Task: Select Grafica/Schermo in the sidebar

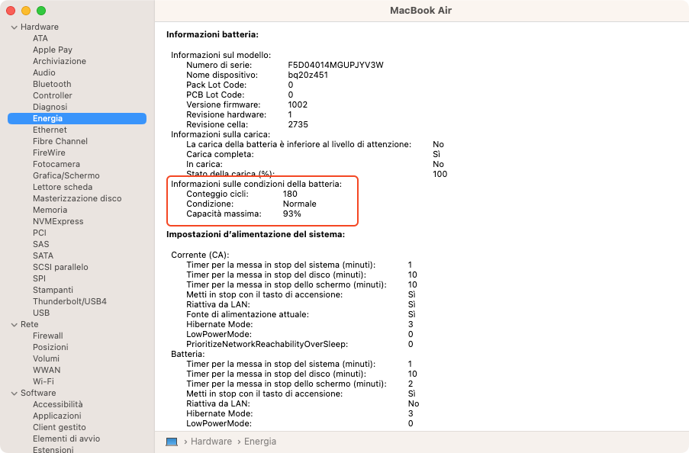Action: 66,175
